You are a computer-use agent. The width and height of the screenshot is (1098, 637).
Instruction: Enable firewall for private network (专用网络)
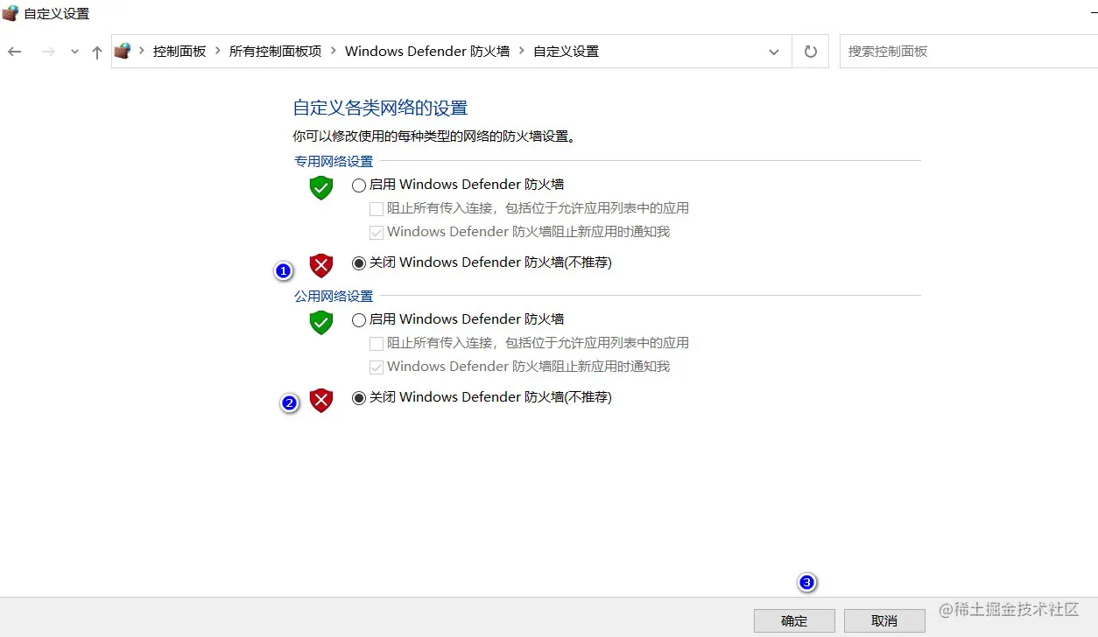[358, 185]
